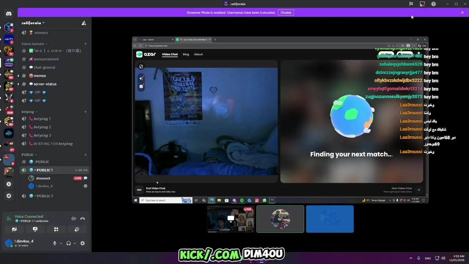This screenshot has width=469, height=264.
Task: Collapse the Salons textuels category
Action: (x=34, y=44)
